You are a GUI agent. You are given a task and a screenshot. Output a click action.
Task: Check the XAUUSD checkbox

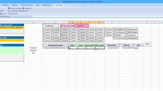(x=88, y=41)
